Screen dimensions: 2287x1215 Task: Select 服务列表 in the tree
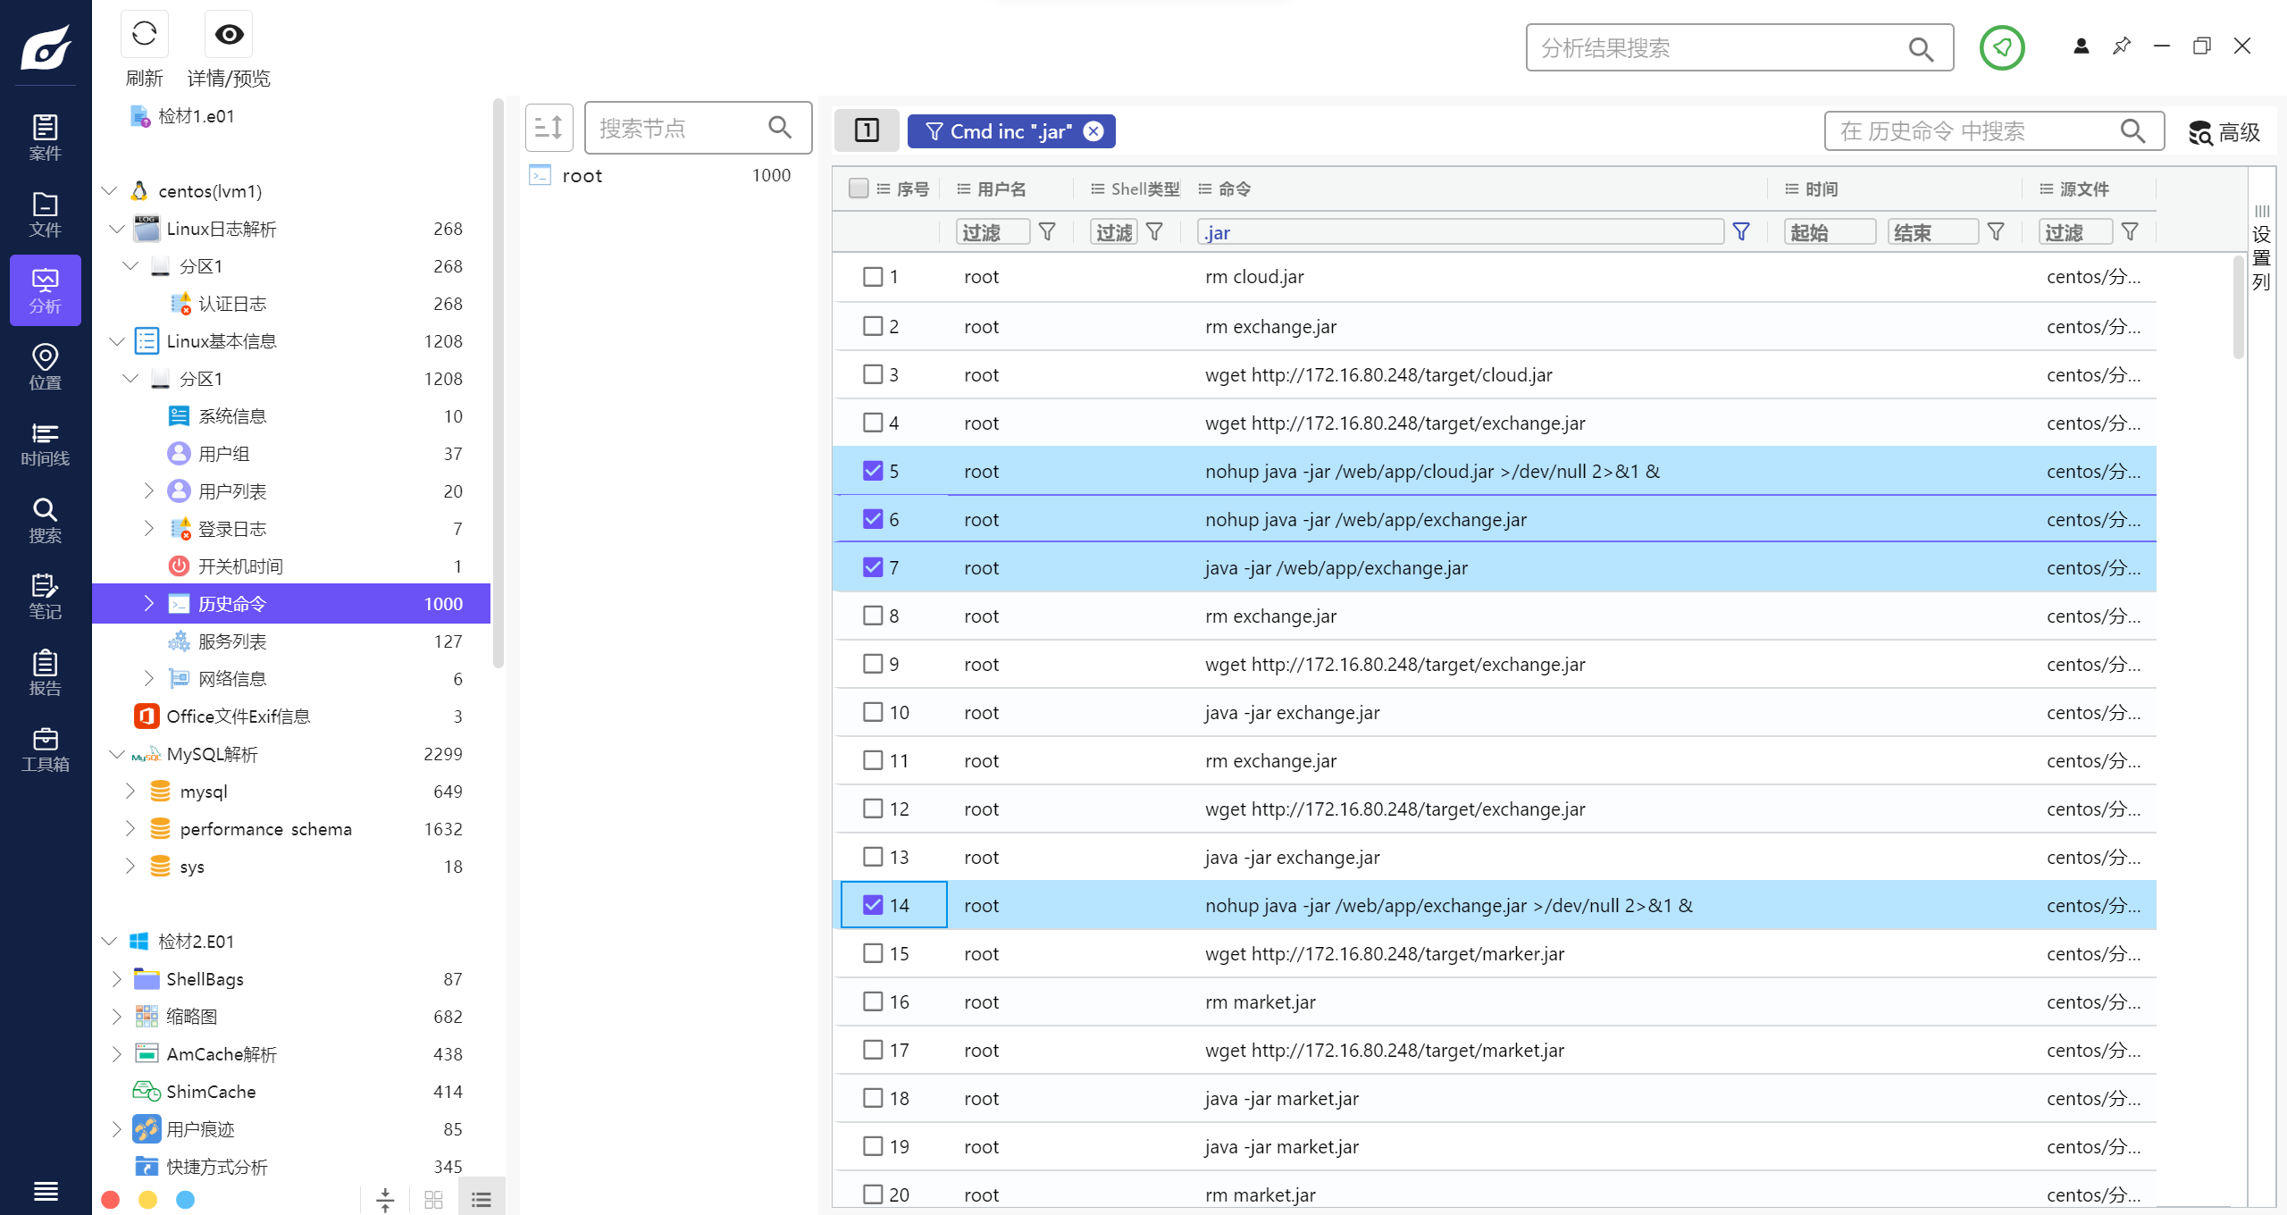click(x=232, y=641)
